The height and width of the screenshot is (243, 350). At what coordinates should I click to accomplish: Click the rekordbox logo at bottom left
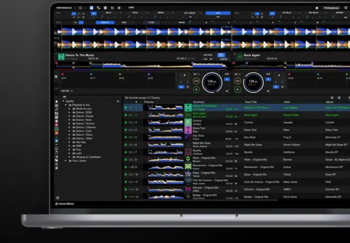tap(65, 204)
